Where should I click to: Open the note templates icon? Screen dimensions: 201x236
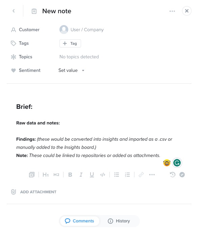click(x=32, y=175)
